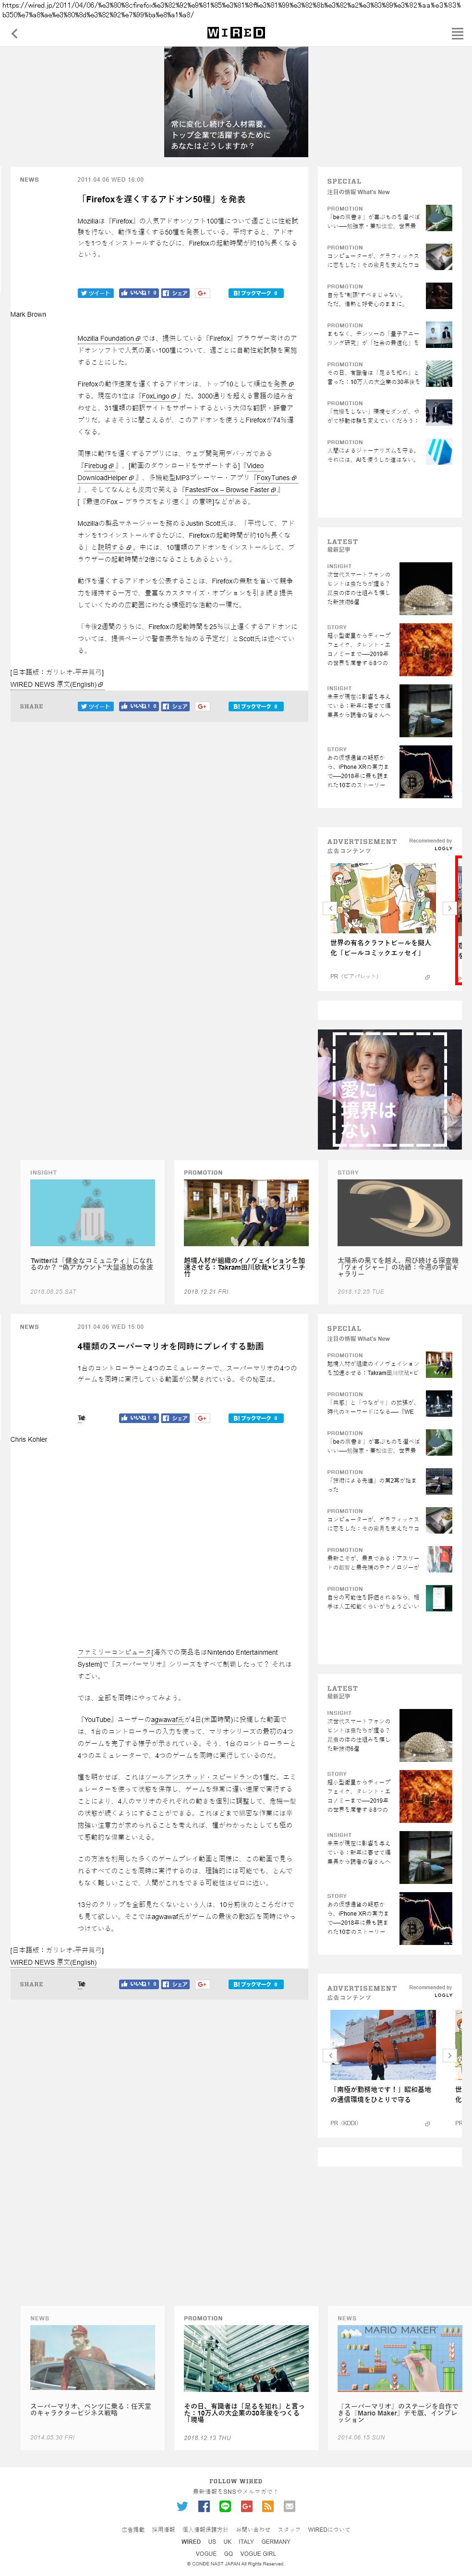
Task: Click the WIRED logo in the header
Action: [x=236, y=33]
